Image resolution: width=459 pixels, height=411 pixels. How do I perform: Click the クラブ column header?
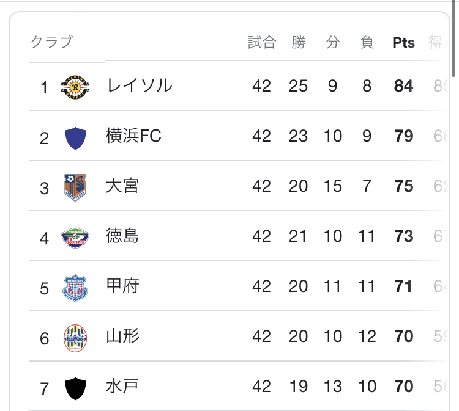(51, 43)
